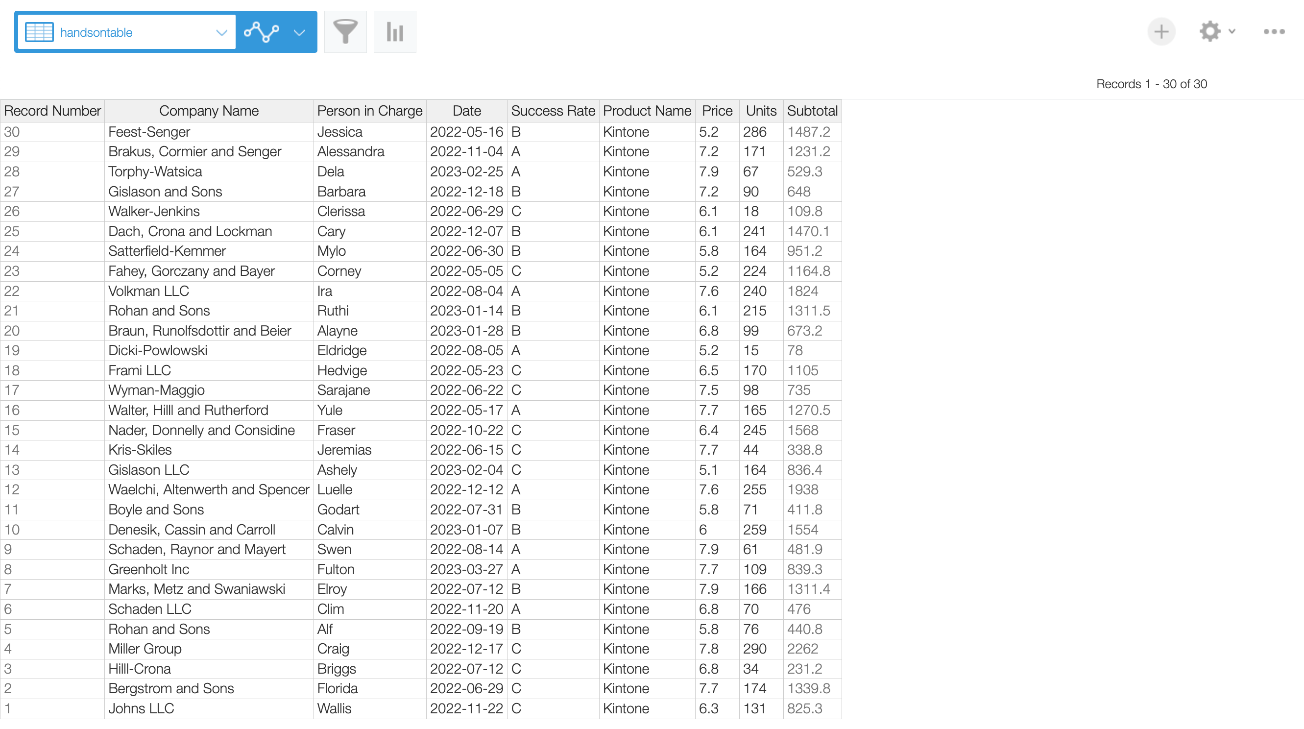
Task: Select the Dach, Crona and Lockman cell
Action: point(209,231)
